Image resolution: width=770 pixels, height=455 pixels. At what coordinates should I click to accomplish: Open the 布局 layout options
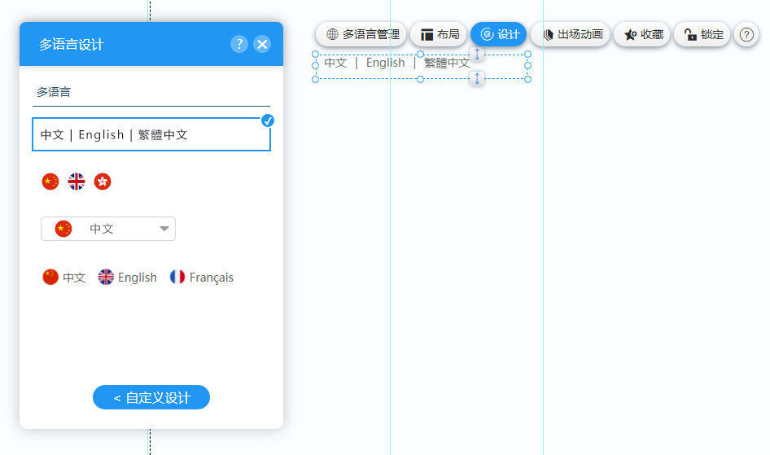(x=440, y=34)
